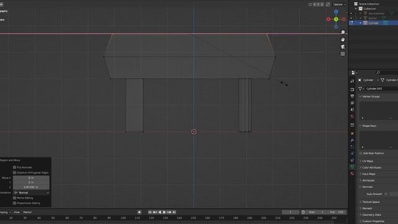Open the viewport Options dropdown
398x224 pixels.
339,4
